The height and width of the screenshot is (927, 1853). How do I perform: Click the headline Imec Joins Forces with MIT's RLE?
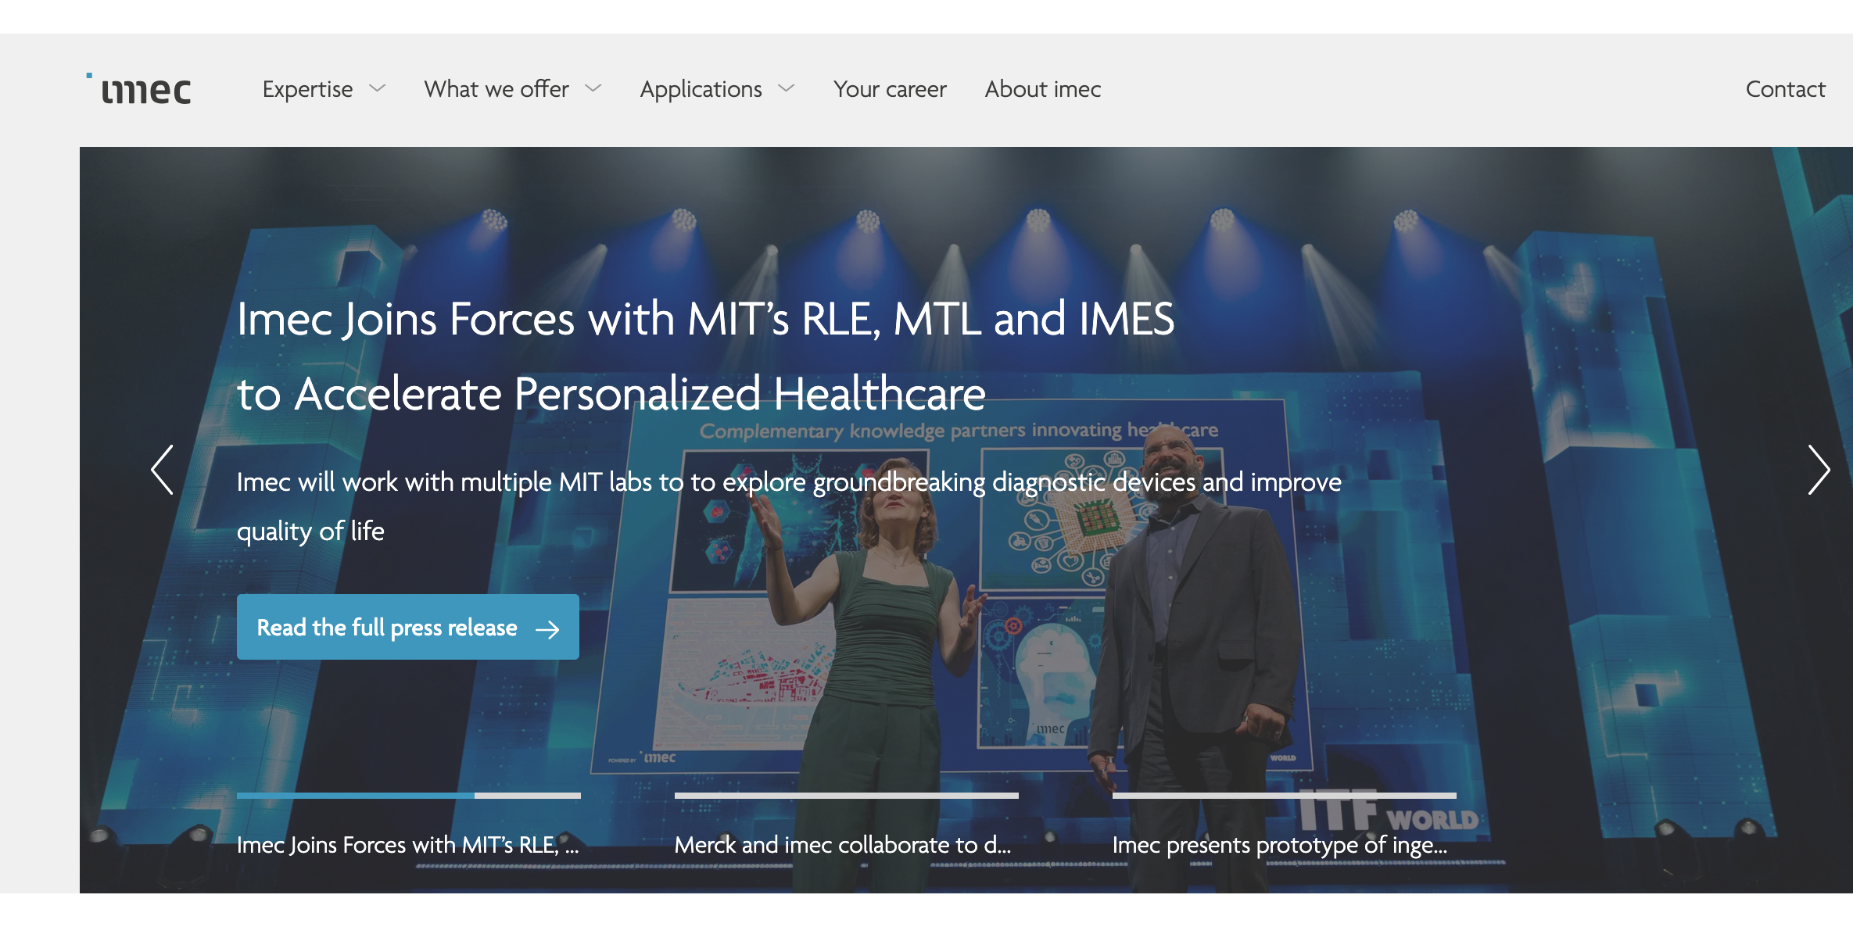(x=705, y=356)
